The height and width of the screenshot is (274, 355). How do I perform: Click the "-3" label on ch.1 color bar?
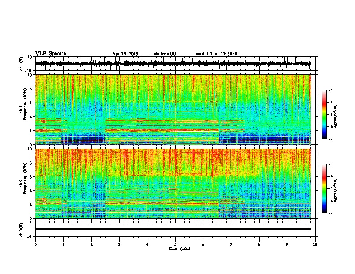[x=331, y=90]
